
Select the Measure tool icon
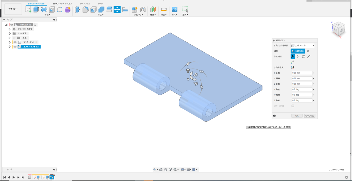coord(164,10)
